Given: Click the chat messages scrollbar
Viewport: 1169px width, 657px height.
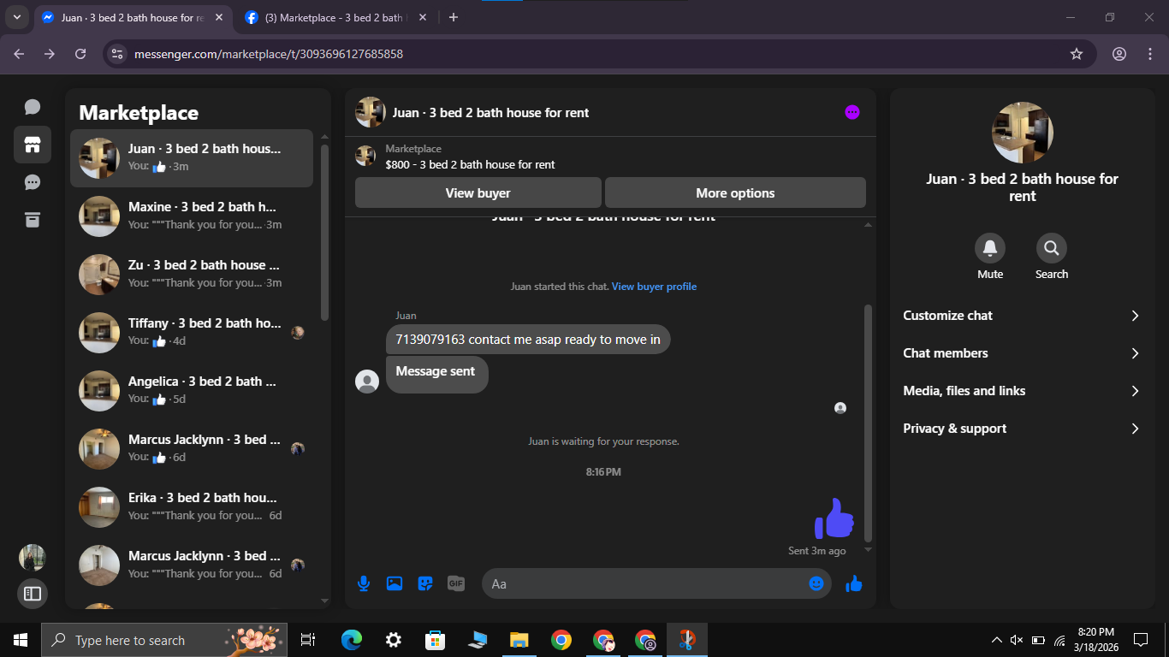Looking at the screenshot, I should [868, 422].
